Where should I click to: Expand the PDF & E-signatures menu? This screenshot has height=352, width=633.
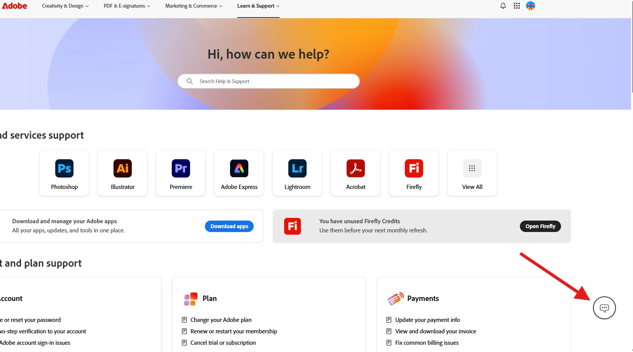tap(127, 6)
